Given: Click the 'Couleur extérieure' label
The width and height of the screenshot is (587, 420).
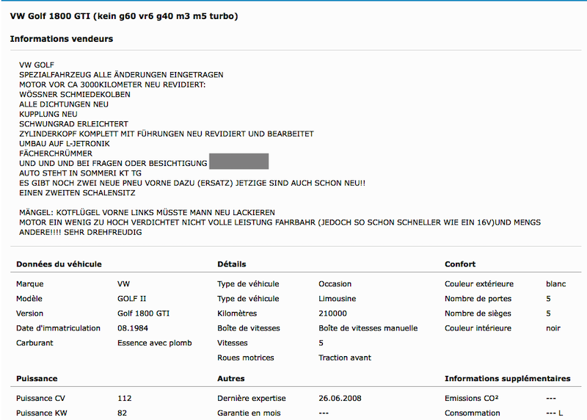Looking at the screenshot, I should [x=479, y=284].
